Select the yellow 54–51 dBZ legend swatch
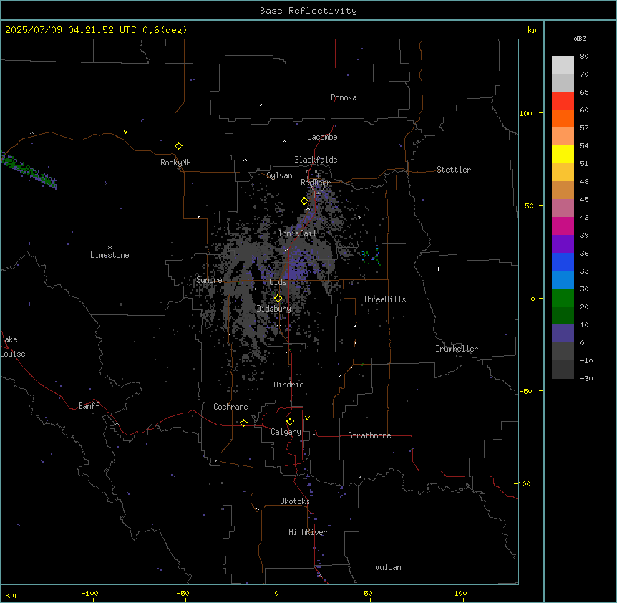The height and width of the screenshot is (603, 617). tap(563, 154)
